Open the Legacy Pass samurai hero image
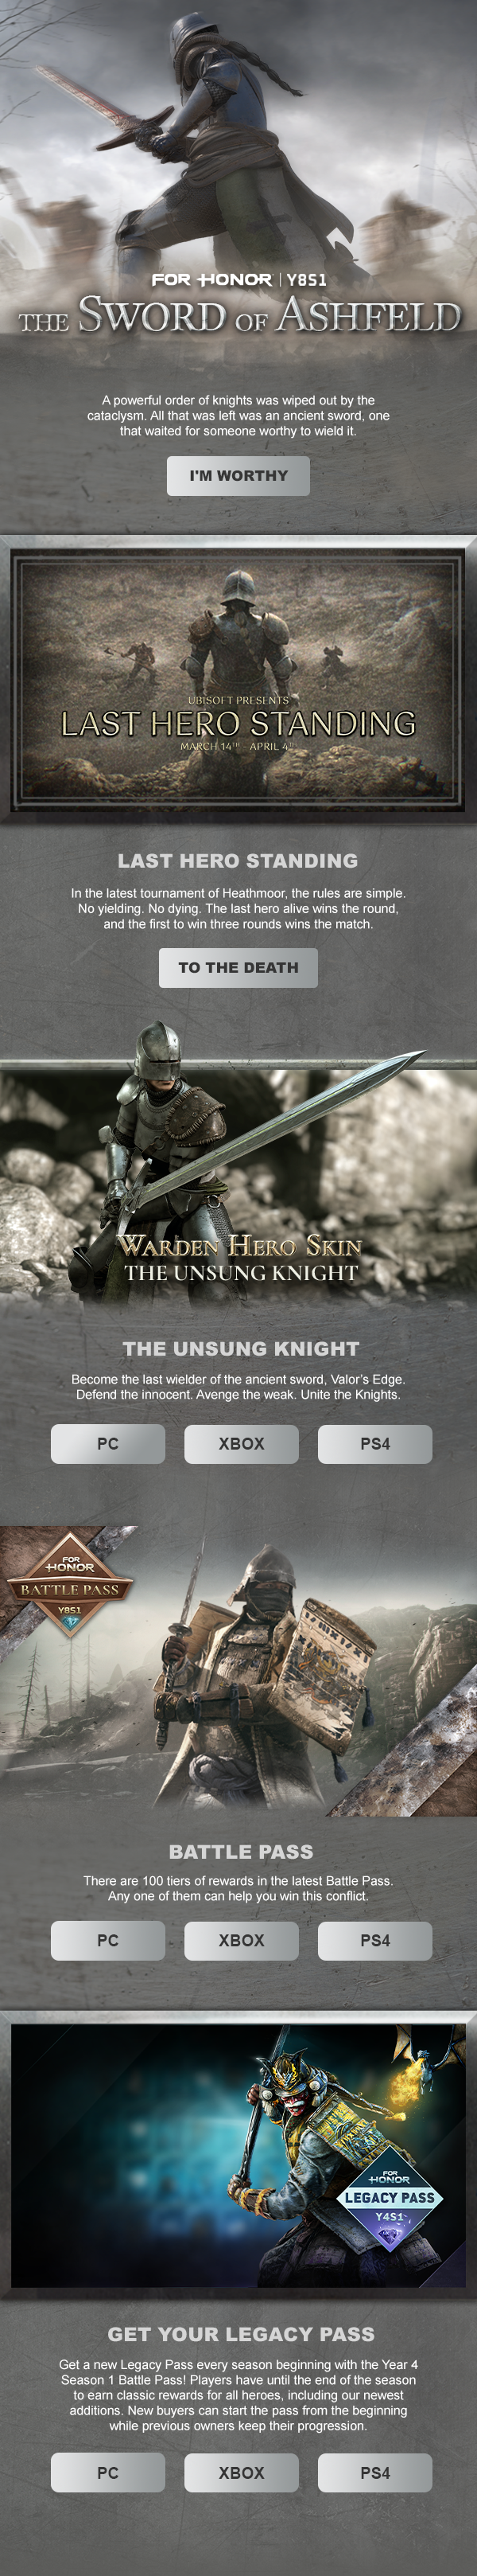477x2576 pixels. click(238, 2156)
